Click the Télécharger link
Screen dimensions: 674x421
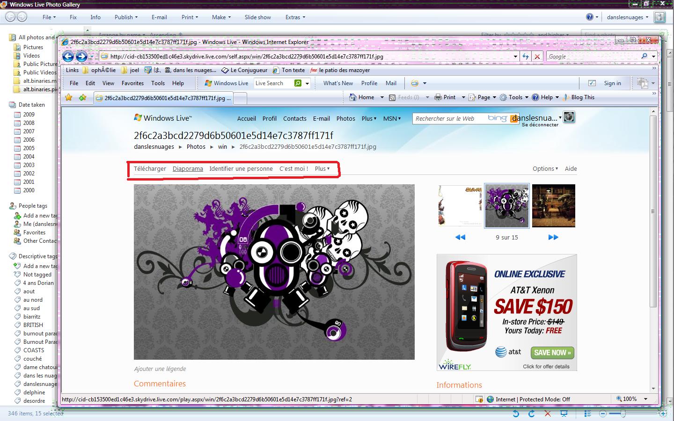coord(150,169)
